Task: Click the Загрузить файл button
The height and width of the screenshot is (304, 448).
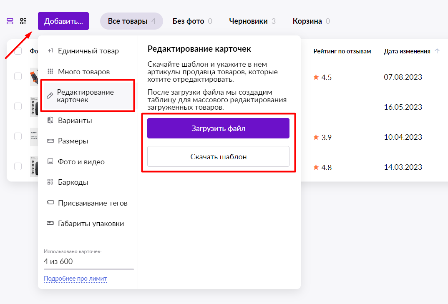Action: click(218, 128)
